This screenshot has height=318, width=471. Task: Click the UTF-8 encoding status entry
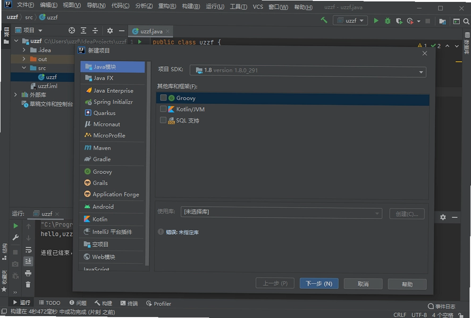tap(419, 315)
